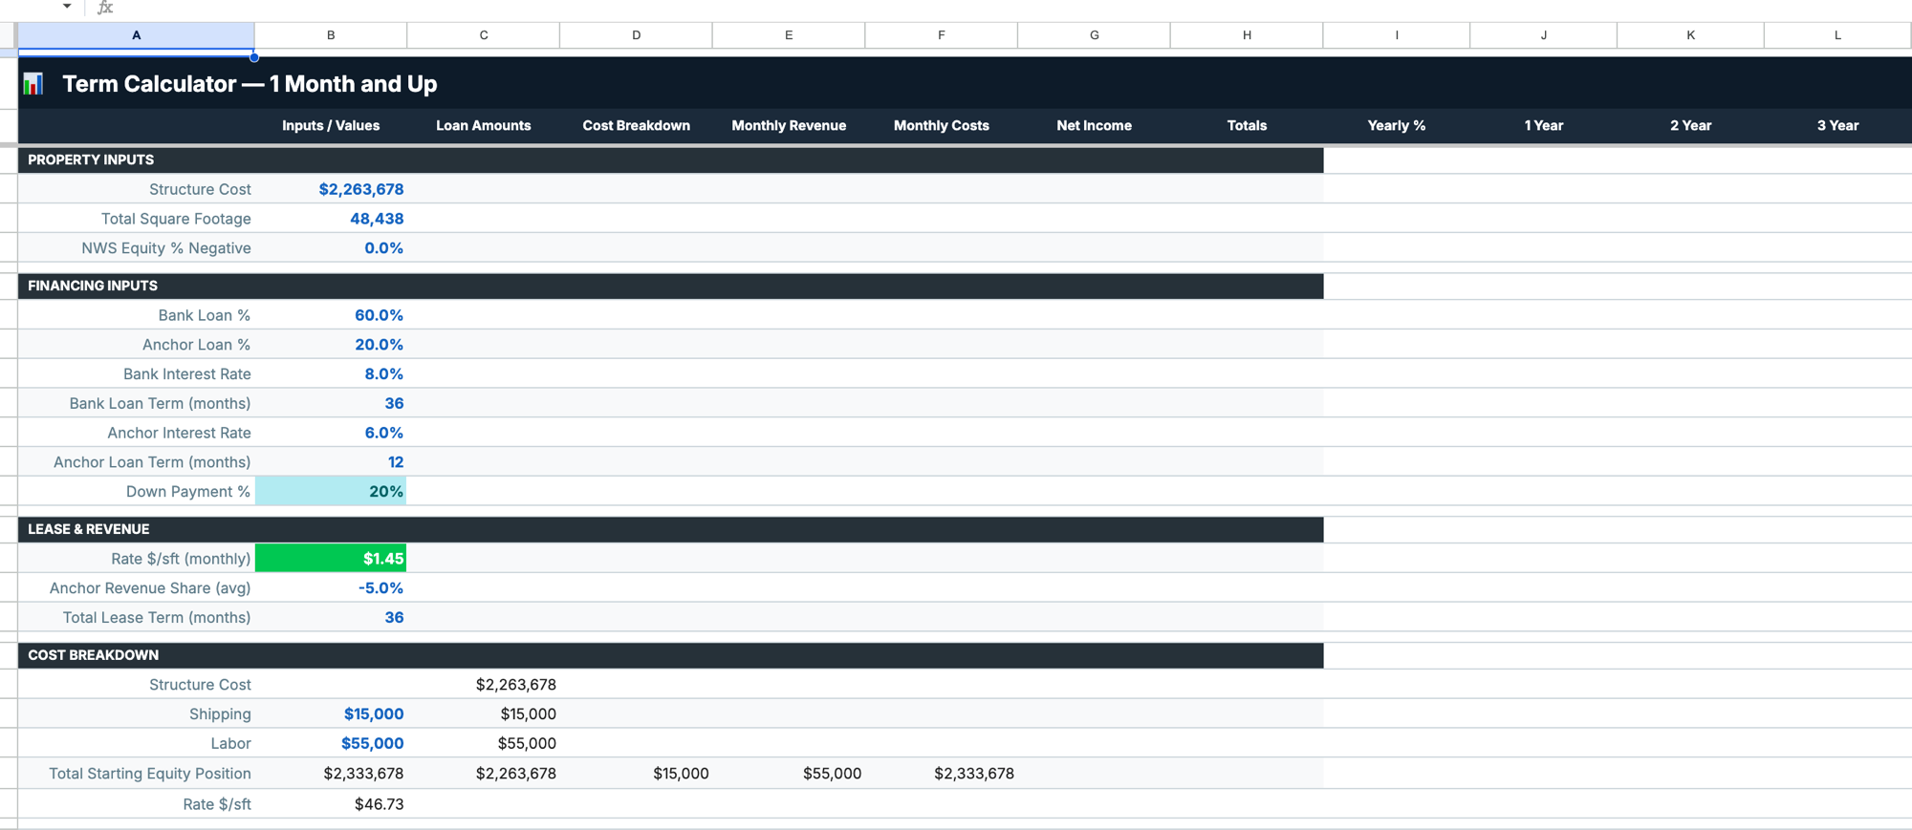The image size is (1912, 830).
Task: Click the bar chart icon beside Term Calculator
Action: coord(33,83)
